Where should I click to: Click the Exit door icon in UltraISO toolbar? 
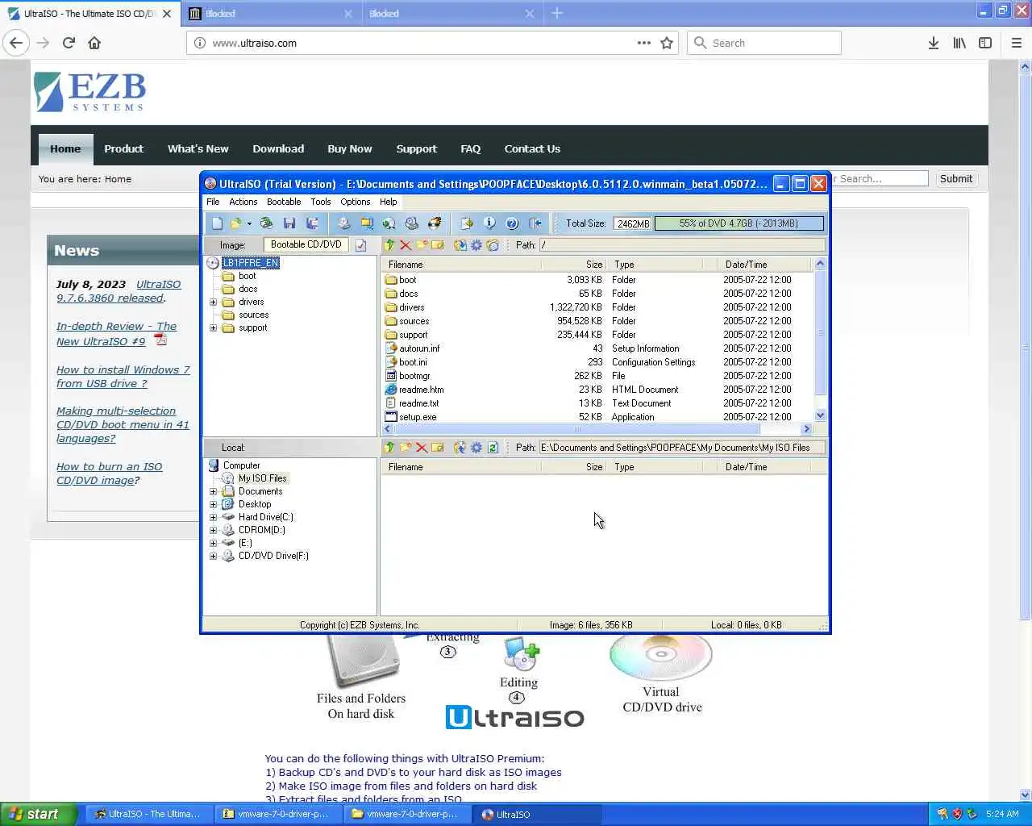point(535,223)
